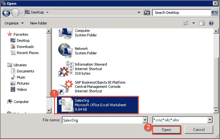Image resolution: width=220 pixels, height=139 pixels.
Task: Open the Videos library
Action: [22, 90]
